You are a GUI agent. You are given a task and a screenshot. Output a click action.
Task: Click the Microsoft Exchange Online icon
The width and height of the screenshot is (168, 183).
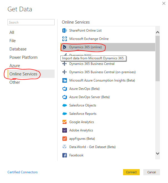(x=65, y=39)
